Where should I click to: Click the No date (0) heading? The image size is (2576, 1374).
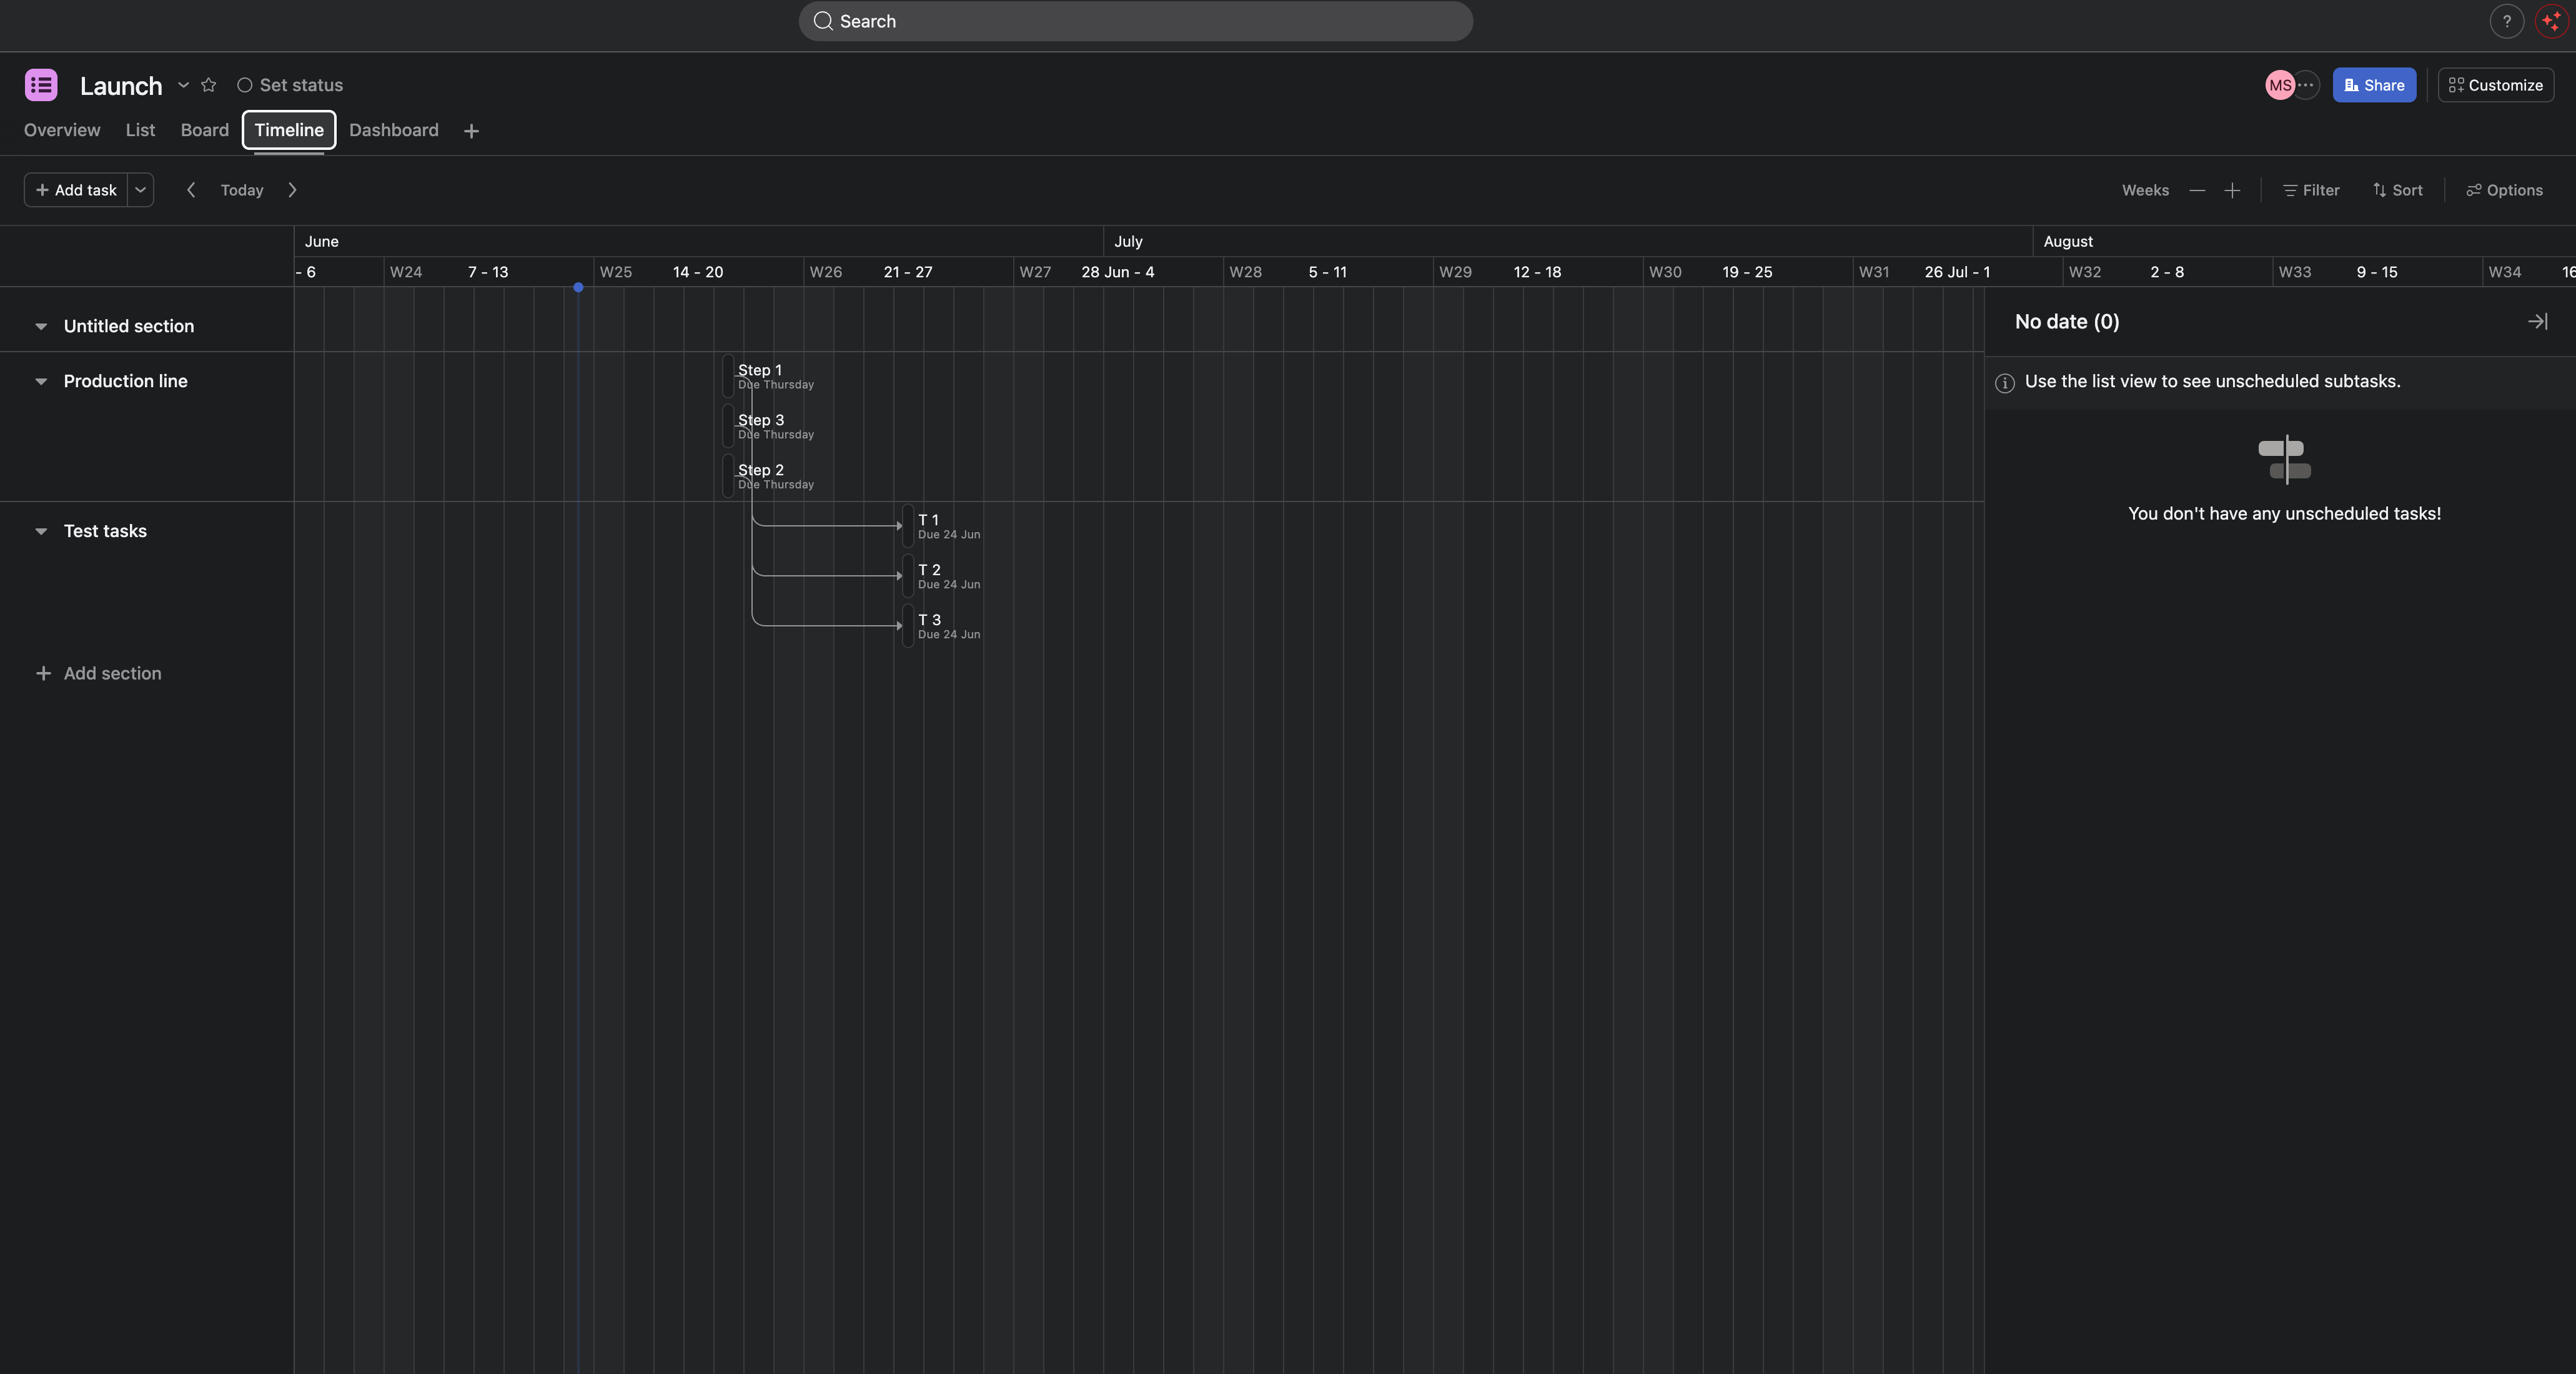[x=2067, y=321]
